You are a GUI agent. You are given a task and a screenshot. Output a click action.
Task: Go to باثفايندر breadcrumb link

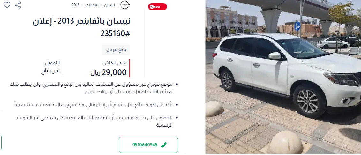coord(92,5)
